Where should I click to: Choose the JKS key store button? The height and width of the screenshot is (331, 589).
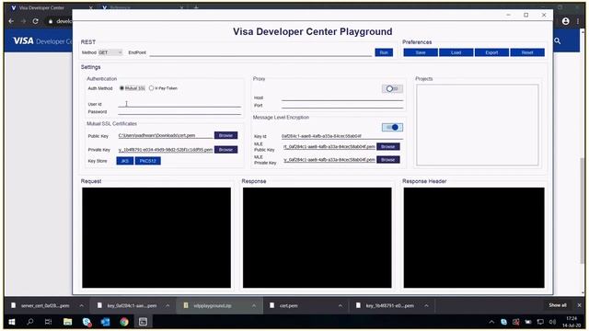(x=125, y=161)
